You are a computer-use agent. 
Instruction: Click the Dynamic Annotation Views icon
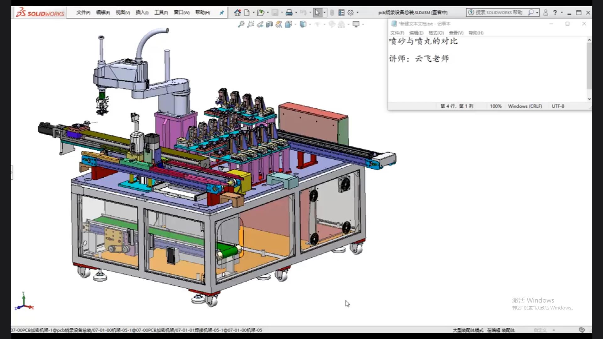tap(279, 24)
